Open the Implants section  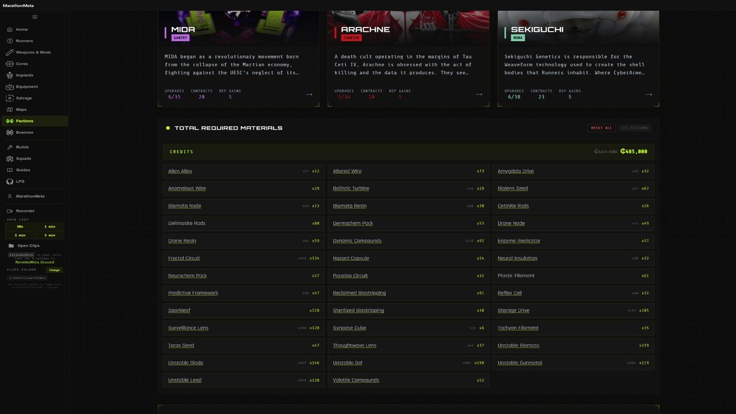point(35,75)
